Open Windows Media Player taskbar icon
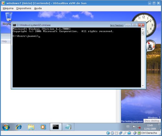 43,127
